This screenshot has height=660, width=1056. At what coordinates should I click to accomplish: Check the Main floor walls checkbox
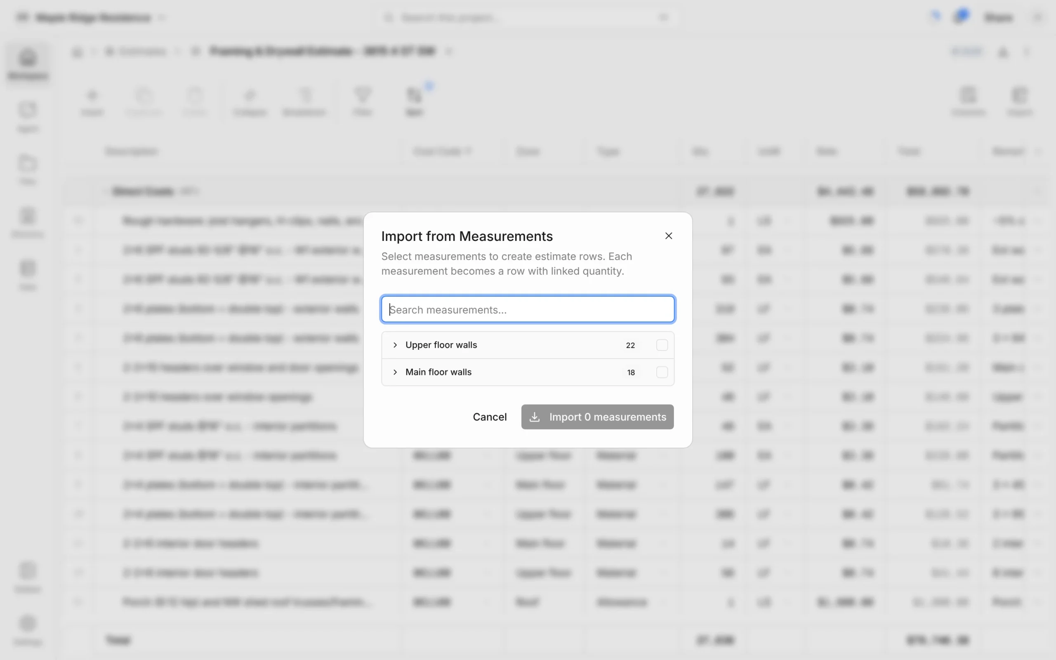662,372
